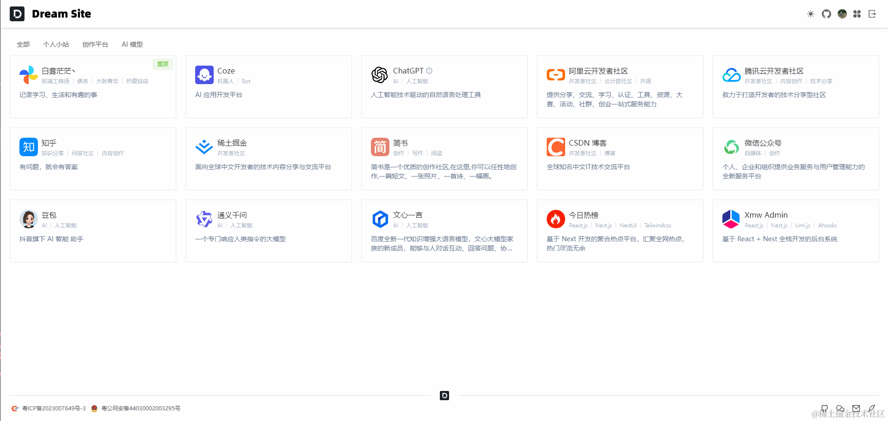This screenshot has width=888, height=421.
Task: Click the CSDN 博客 logo
Action: tap(556, 147)
